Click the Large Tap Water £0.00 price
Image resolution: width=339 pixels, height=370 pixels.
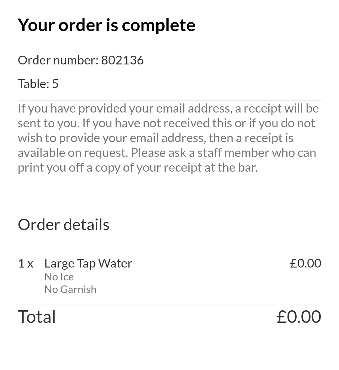(x=305, y=263)
